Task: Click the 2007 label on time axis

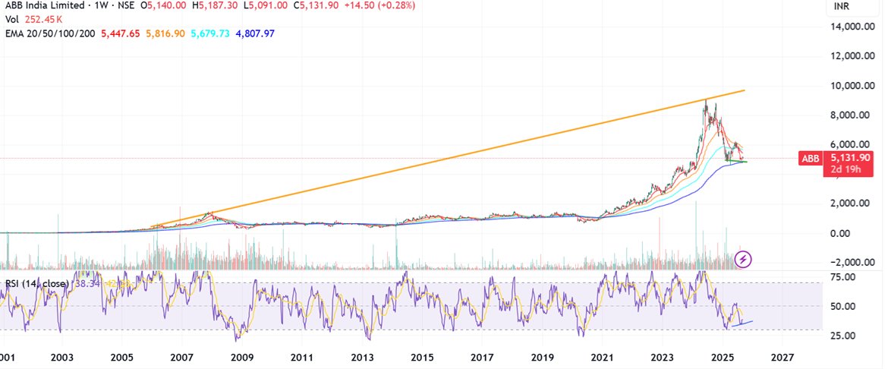Action: tap(182, 358)
